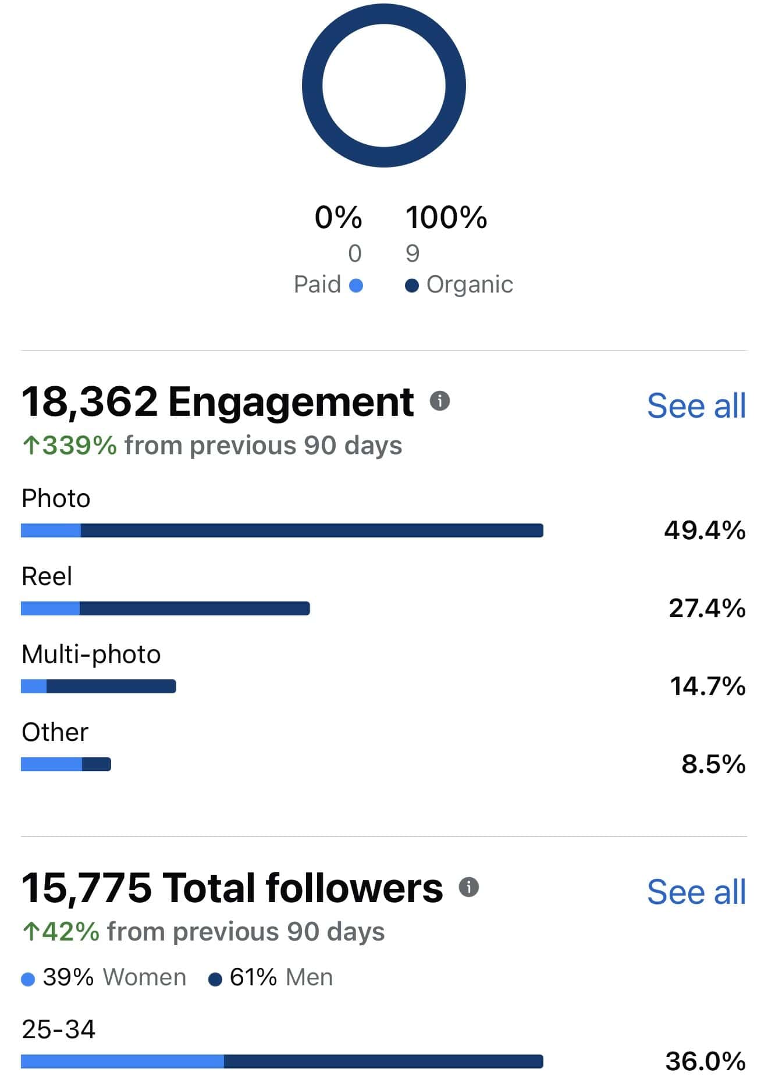Tap the 100% Organic value
768x1090 pixels.
click(446, 217)
